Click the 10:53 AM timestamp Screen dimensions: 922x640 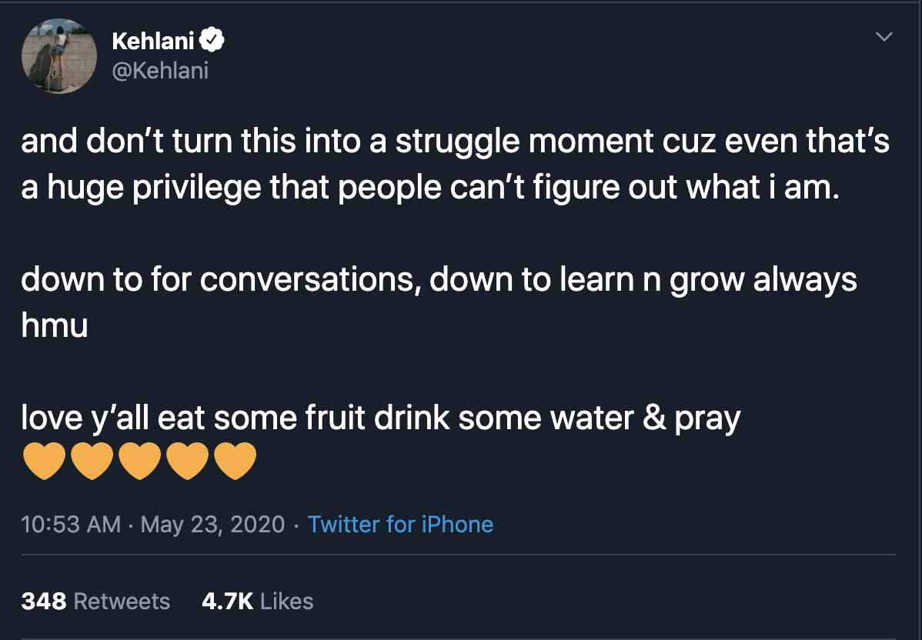tap(71, 524)
